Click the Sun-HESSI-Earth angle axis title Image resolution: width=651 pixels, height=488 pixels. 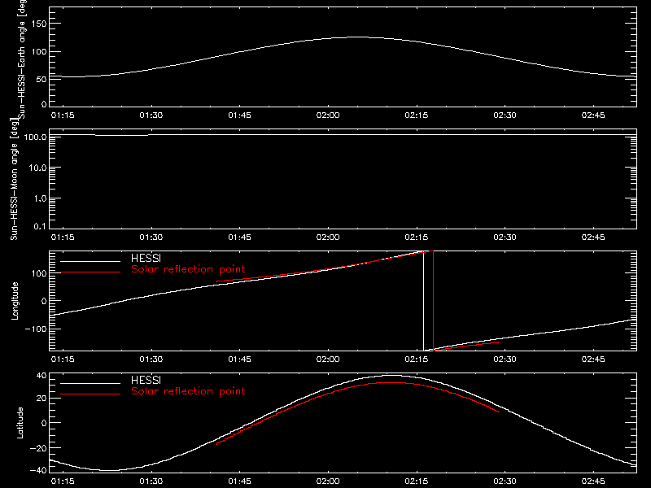pos(22,58)
